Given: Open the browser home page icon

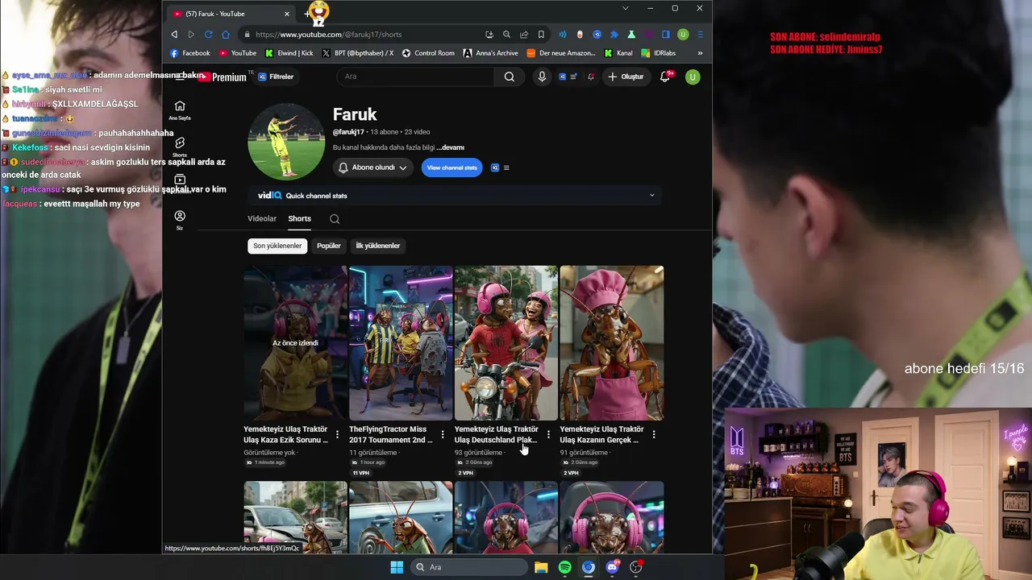Looking at the screenshot, I should click(226, 35).
